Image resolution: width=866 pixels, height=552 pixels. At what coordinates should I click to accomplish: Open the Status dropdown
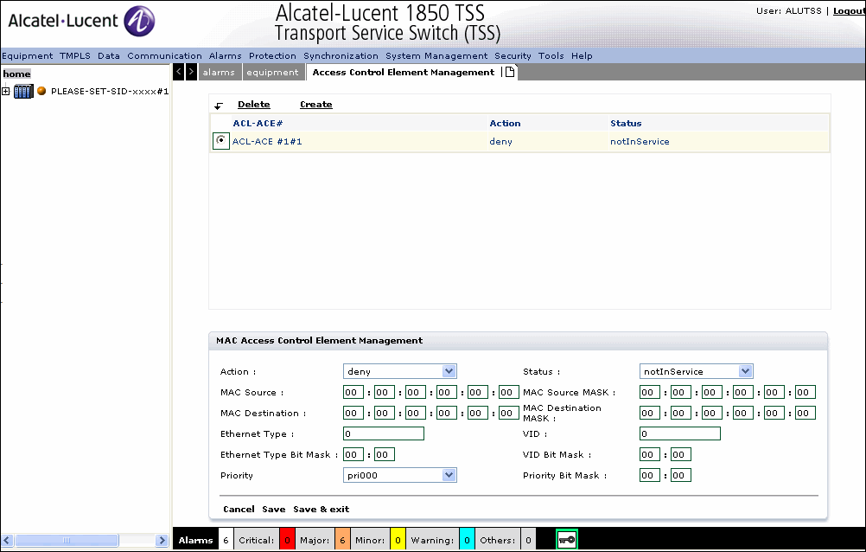(x=696, y=371)
